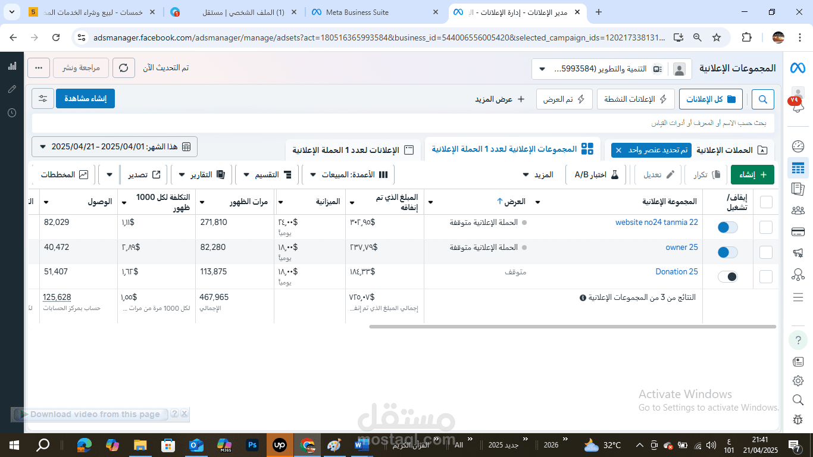Select the الإعلانات النشطة view tab

click(636, 99)
